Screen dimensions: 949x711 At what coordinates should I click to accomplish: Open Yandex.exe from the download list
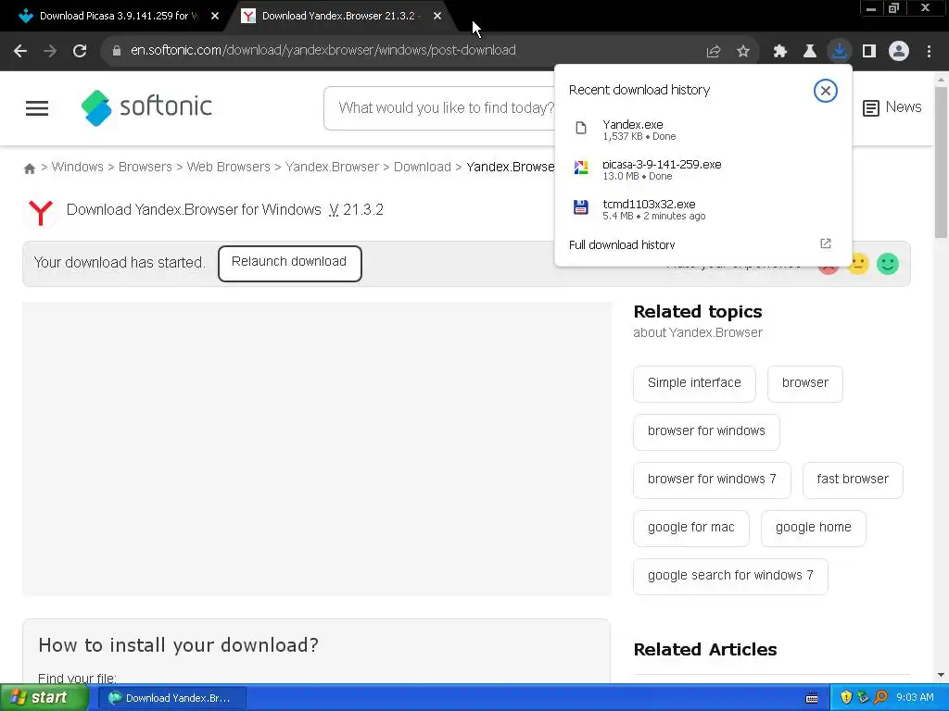click(x=702, y=130)
